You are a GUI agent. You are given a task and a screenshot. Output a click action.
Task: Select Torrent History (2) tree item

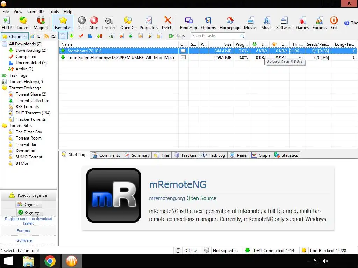click(26, 82)
